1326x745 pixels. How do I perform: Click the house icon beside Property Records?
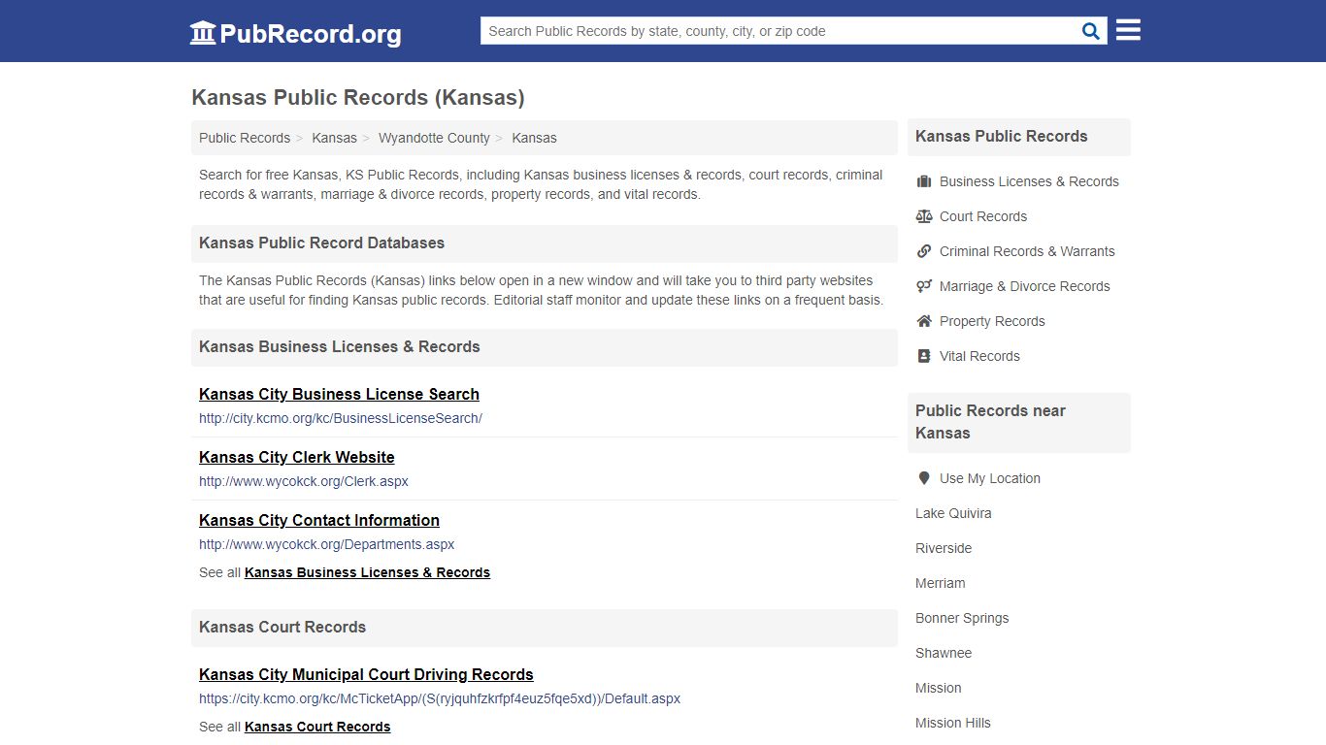pyautogui.click(x=924, y=321)
